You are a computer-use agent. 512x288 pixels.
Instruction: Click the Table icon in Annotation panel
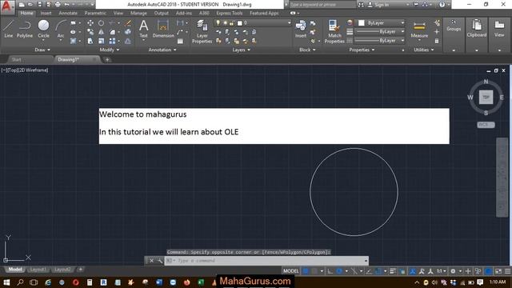pos(180,41)
